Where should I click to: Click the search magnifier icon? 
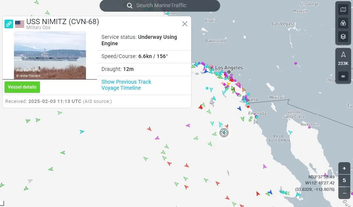click(130, 5)
